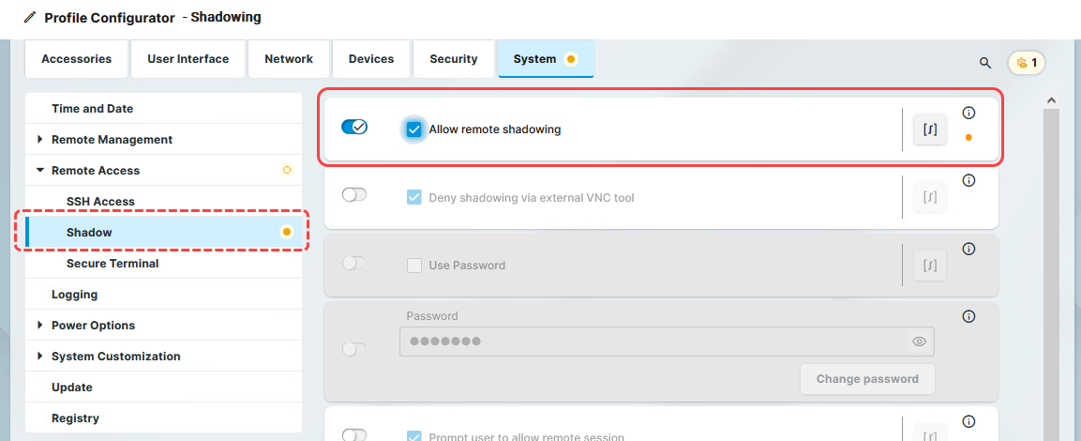Screen dimensions: 1081x441
Task: Switch to the Network tab
Action: tap(289, 59)
